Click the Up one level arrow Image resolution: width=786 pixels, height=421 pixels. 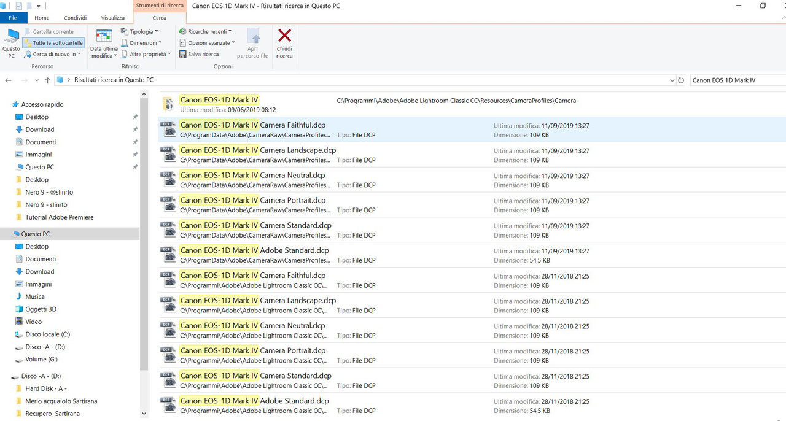click(48, 80)
